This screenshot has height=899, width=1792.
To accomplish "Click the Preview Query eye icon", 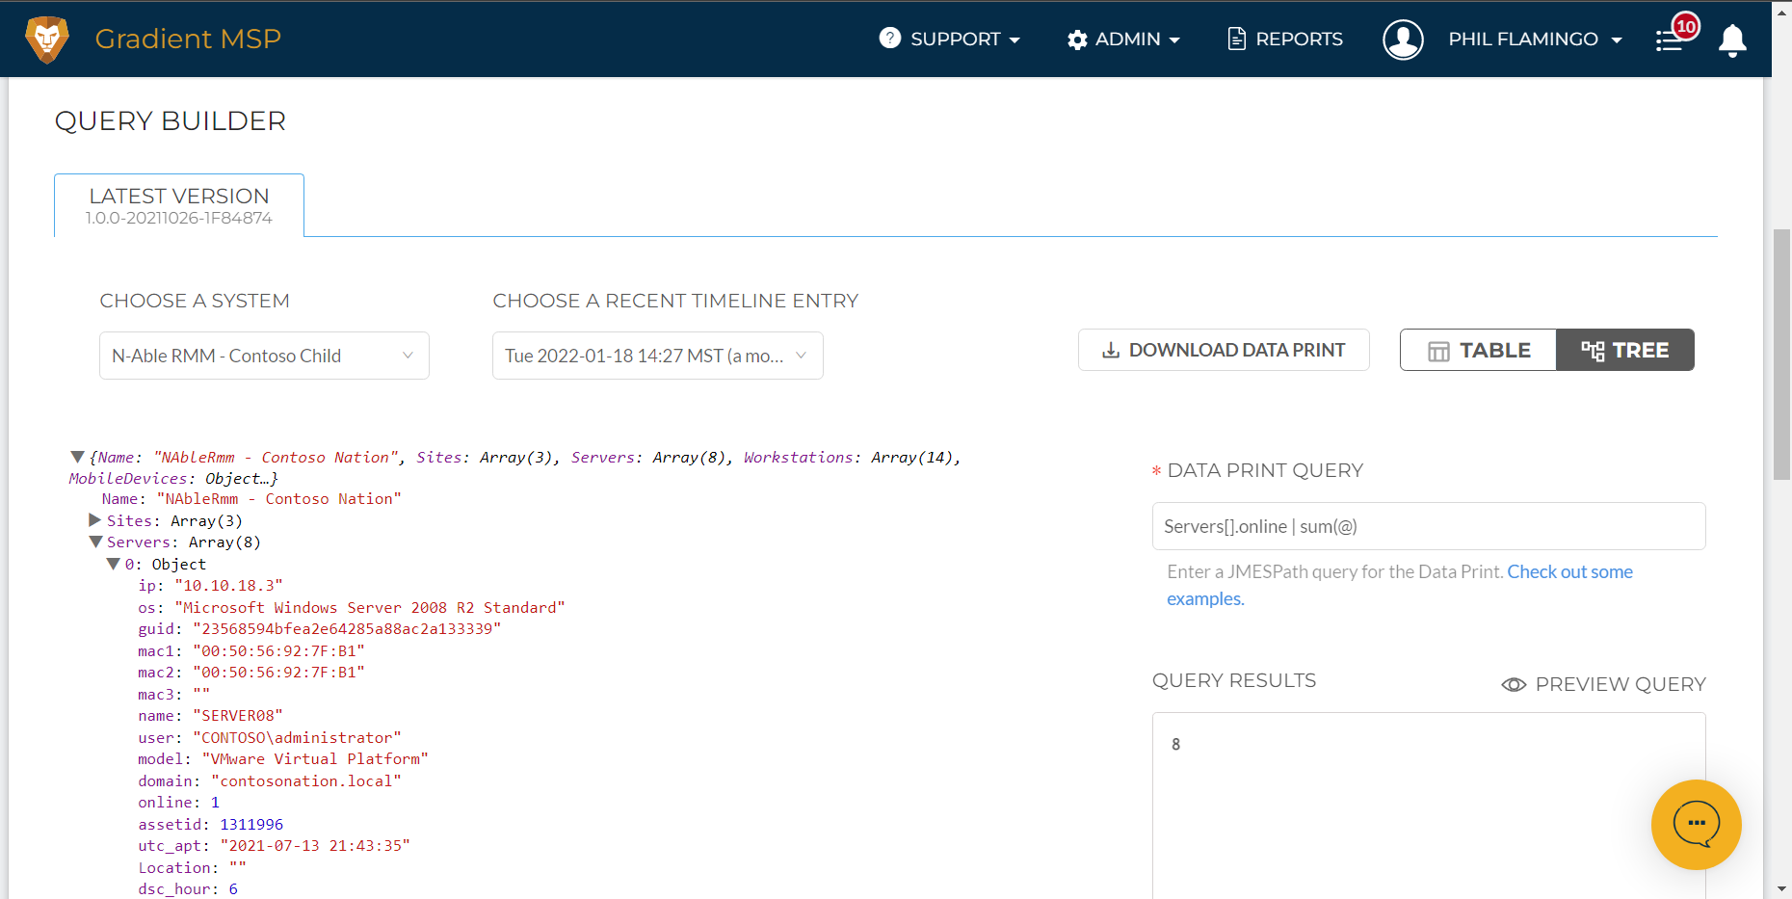I will click(1514, 684).
